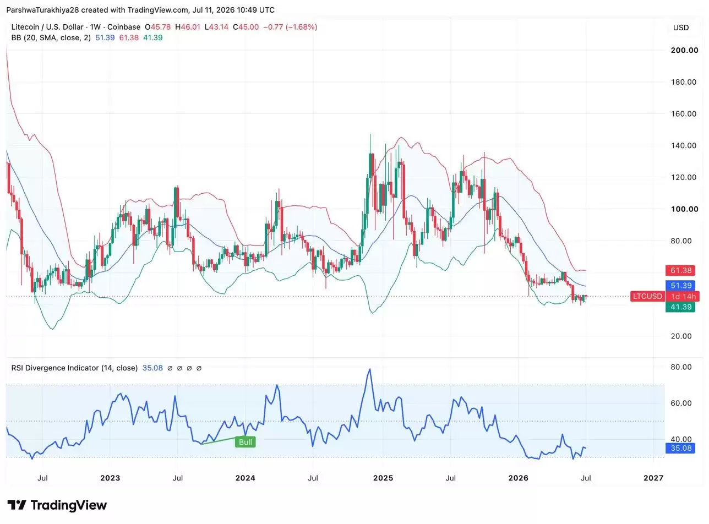The height and width of the screenshot is (524, 709).
Task: Click the 140.00 price axis label
Action: 684,145
